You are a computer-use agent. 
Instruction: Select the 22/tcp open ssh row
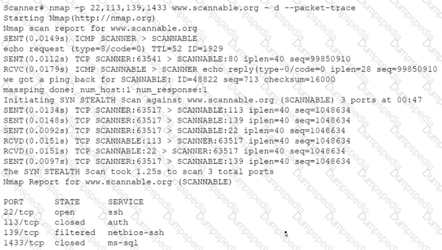(x=63, y=212)
